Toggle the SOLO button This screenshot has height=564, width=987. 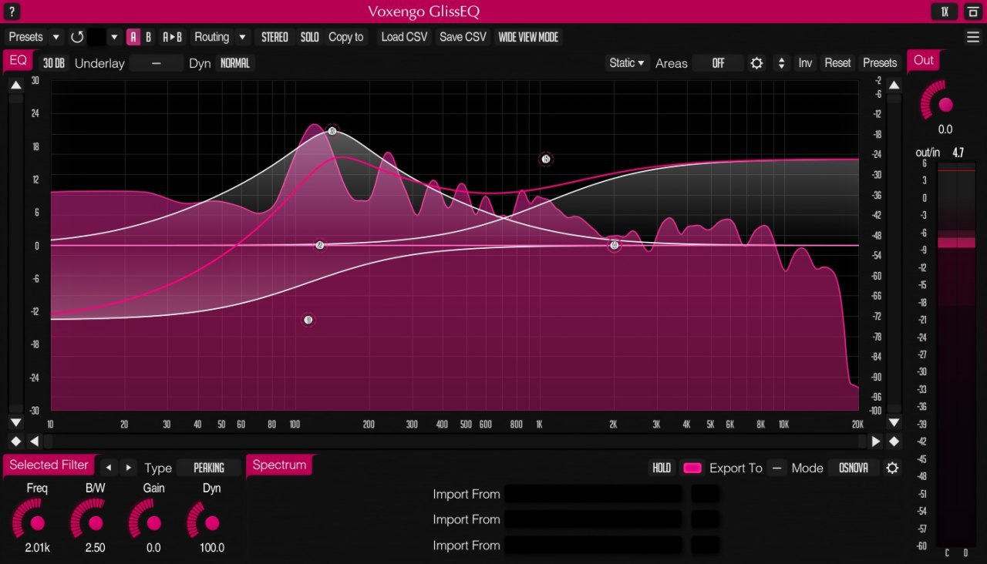pos(310,37)
